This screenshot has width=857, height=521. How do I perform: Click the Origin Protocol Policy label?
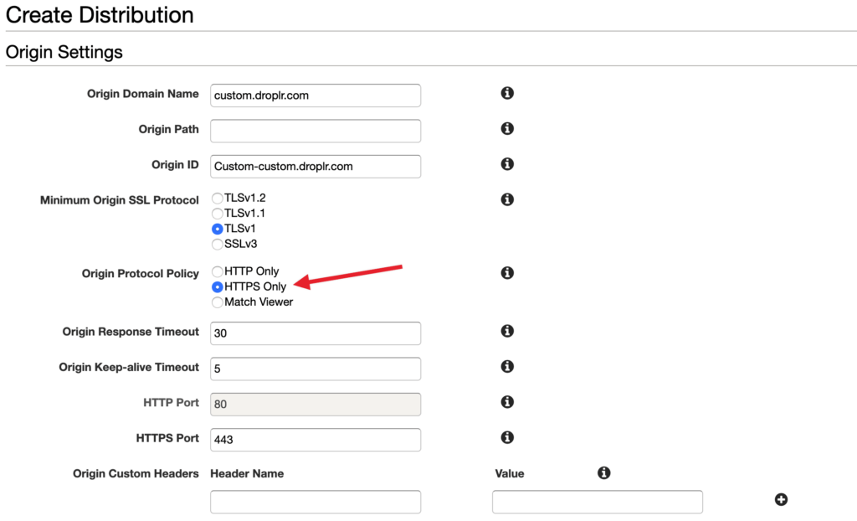141,274
